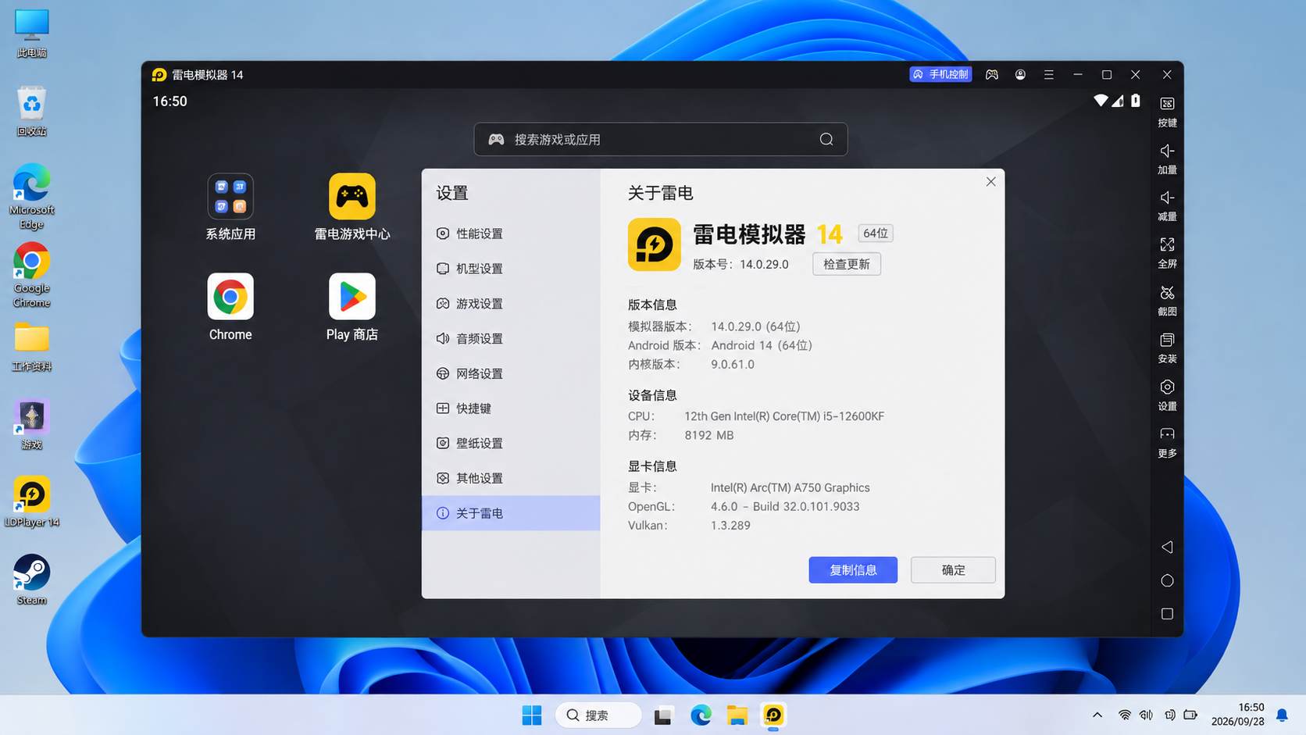Open emulator 设置 from right sidebar

point(1167,395)
